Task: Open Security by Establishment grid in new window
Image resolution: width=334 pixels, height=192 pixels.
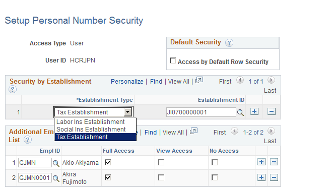Action: pos(199,80)
